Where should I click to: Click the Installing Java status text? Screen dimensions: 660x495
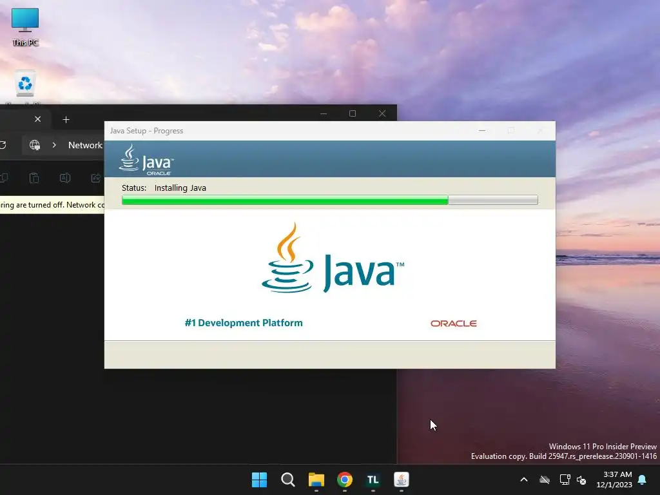click(x=180, y=188)
